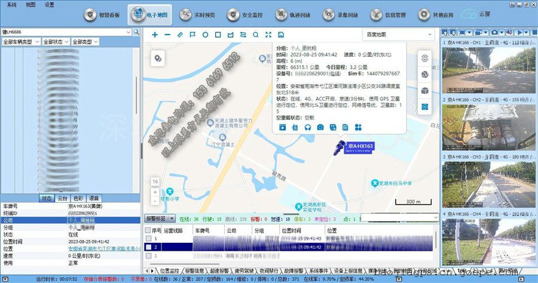Switch to the 云台 tab
538x283 pixels.
62,198
